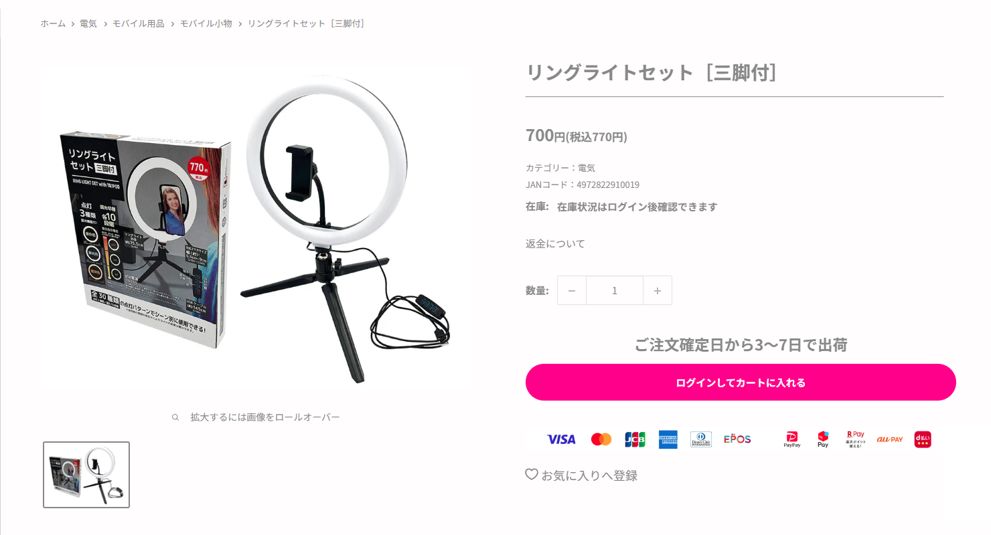Viewport: 991px width, 535px height.
Task: Click the Mastercard logo icon
Action: [x=601, y=439]
